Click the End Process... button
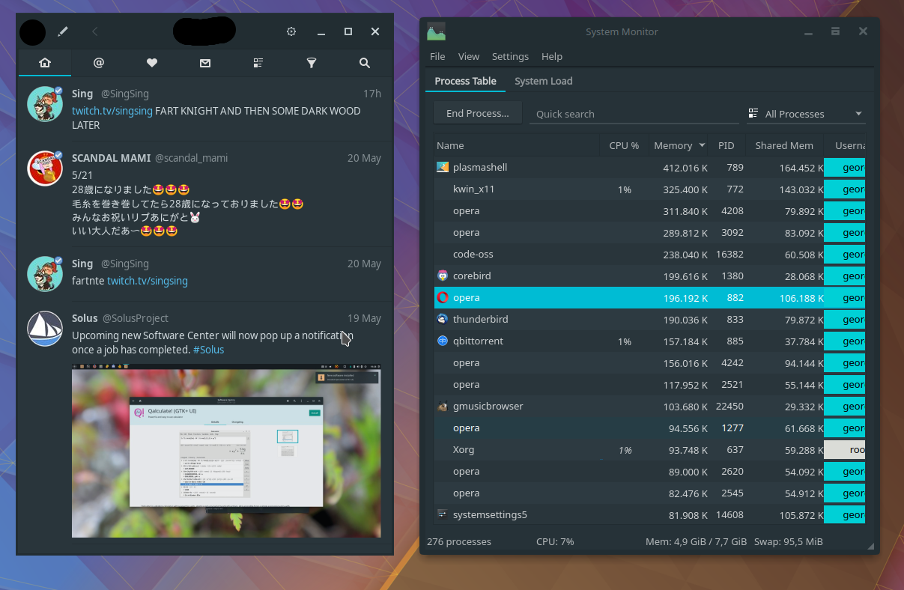This screenshot has height=590, width=904. pyautogui.click(x=478, y=113)
